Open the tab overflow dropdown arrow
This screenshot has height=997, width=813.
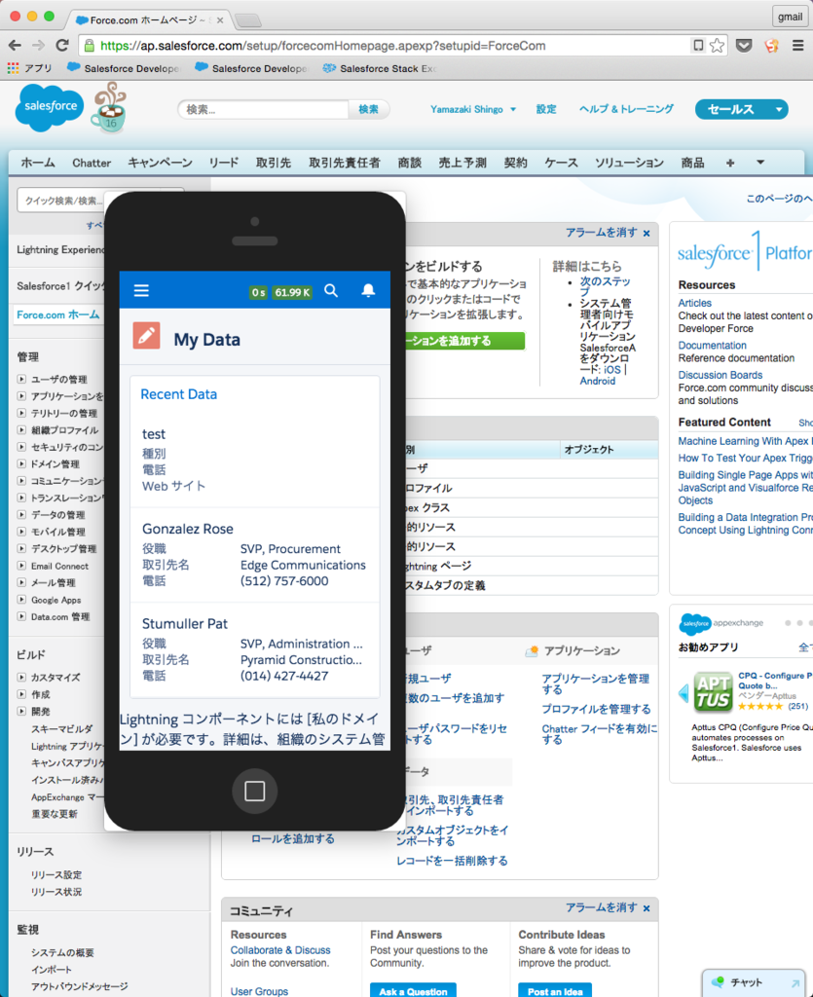[x=760, y=163]
